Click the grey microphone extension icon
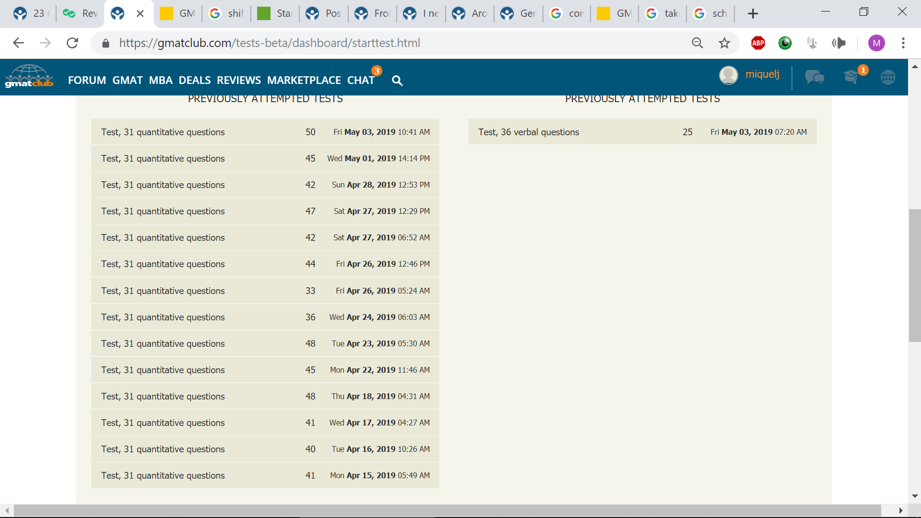Screen dimensions: 921x518 tap(812, 43)
